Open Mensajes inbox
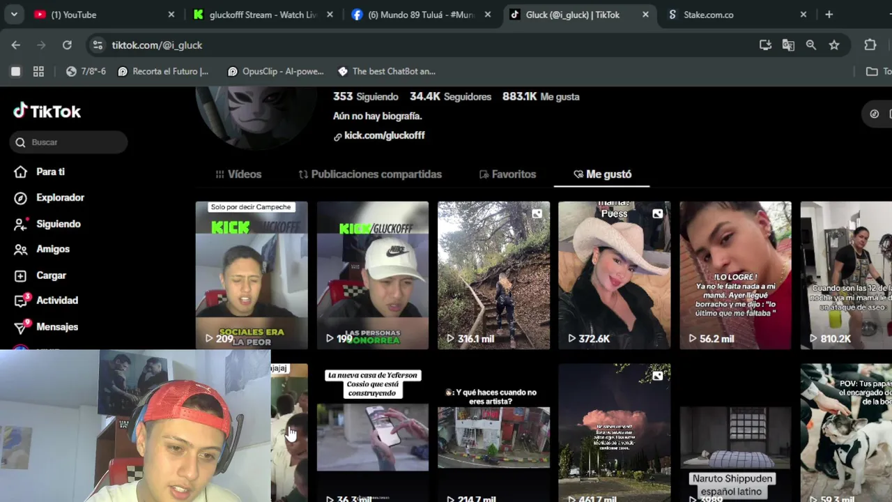 (47, 326)
